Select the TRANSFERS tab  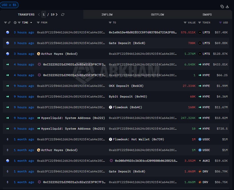(26, 15)
